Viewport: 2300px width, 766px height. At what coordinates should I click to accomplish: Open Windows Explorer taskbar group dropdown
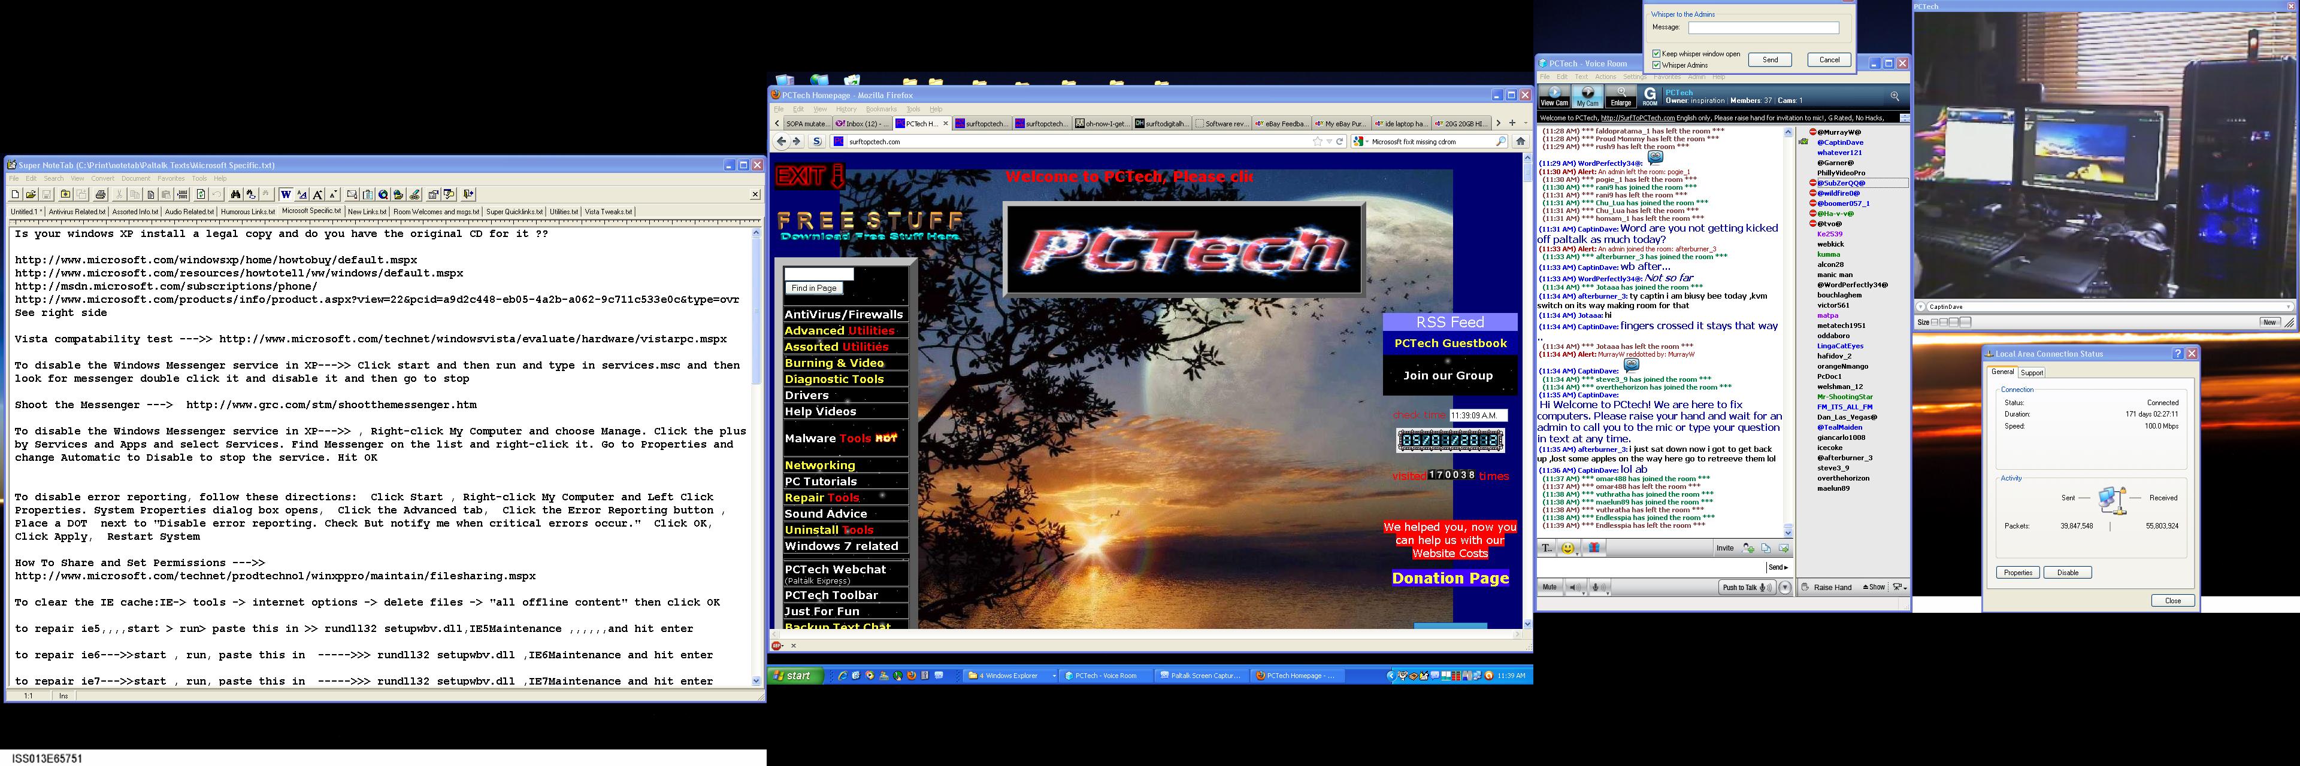pos(1054,676)
